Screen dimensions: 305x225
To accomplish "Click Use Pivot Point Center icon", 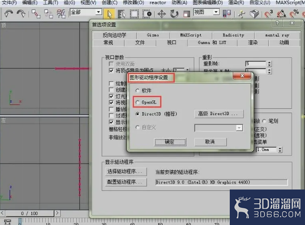I will click(227, 14).
